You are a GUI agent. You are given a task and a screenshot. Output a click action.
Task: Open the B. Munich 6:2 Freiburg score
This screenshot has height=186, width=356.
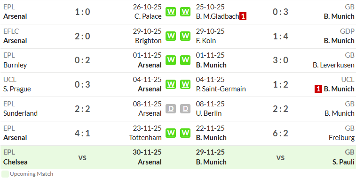tap(280, 133)
